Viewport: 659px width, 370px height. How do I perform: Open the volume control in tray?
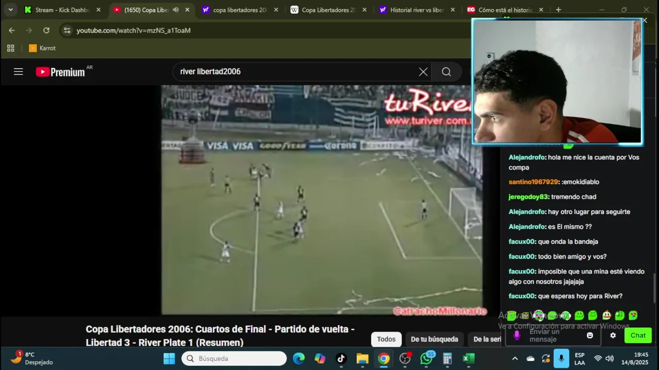coord(610,359)
